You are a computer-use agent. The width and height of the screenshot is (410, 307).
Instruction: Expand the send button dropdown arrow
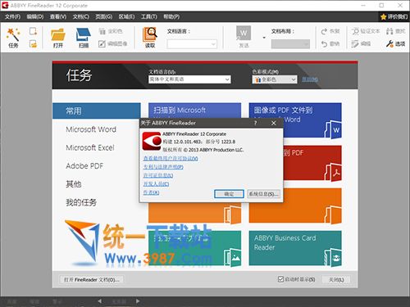click(x=264, y=38)
